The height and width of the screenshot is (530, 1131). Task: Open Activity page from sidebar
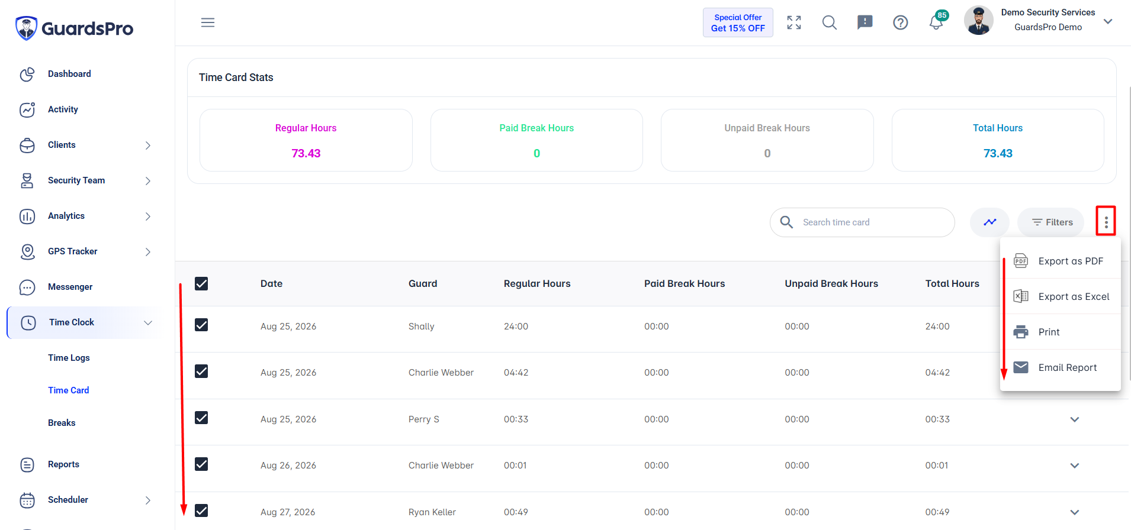pyautogui.click(x=63, y=109)
